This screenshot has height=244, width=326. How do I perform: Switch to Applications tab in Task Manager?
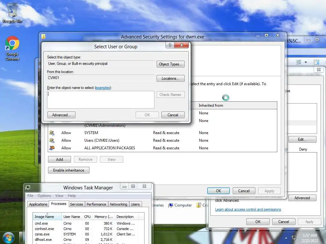pos(38,204)
